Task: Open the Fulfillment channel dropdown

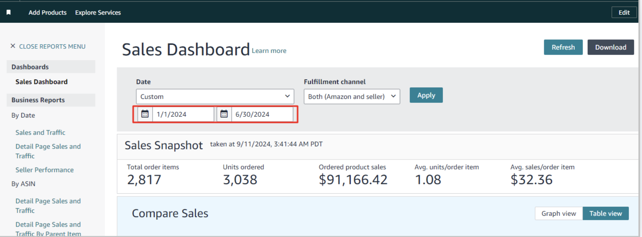Action: coord(352,96)
